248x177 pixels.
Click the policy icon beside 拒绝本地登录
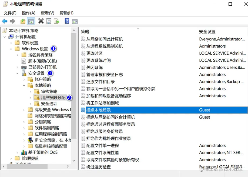[83, 110]
